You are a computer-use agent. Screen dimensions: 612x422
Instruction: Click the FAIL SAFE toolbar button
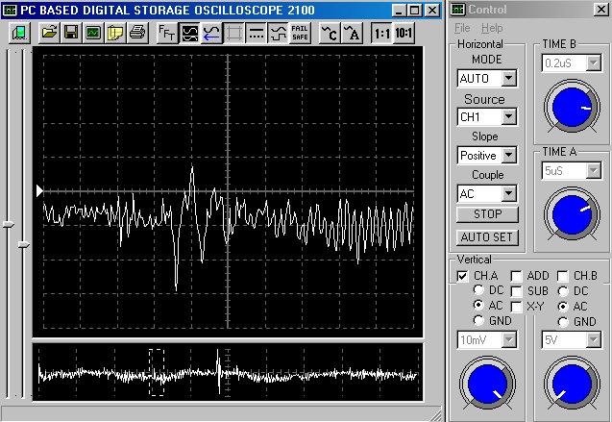point(300,32)
